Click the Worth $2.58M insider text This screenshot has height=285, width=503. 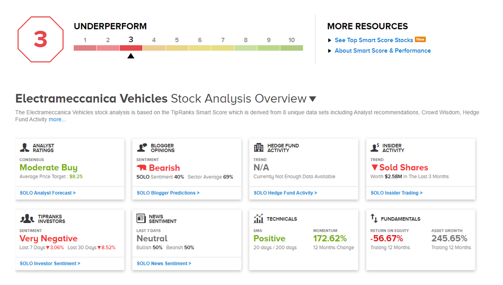[x=410, y=176]
